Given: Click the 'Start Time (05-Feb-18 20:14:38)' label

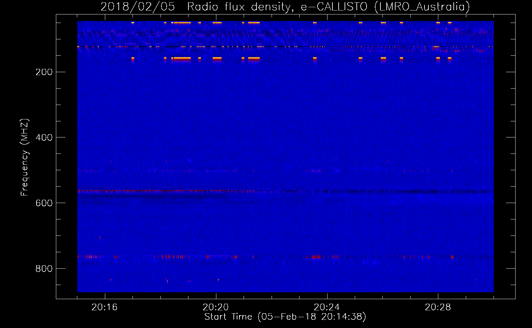Looking at the screenshot, I should tap(285, 317).
